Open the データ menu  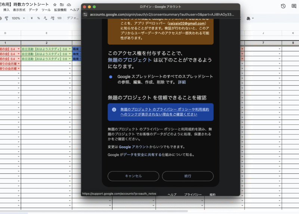point(33,10)
